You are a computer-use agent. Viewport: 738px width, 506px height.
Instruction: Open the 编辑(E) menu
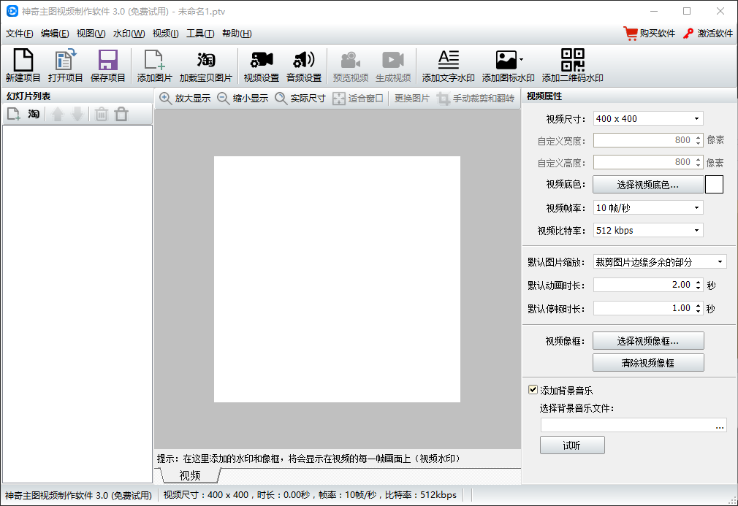55,34
